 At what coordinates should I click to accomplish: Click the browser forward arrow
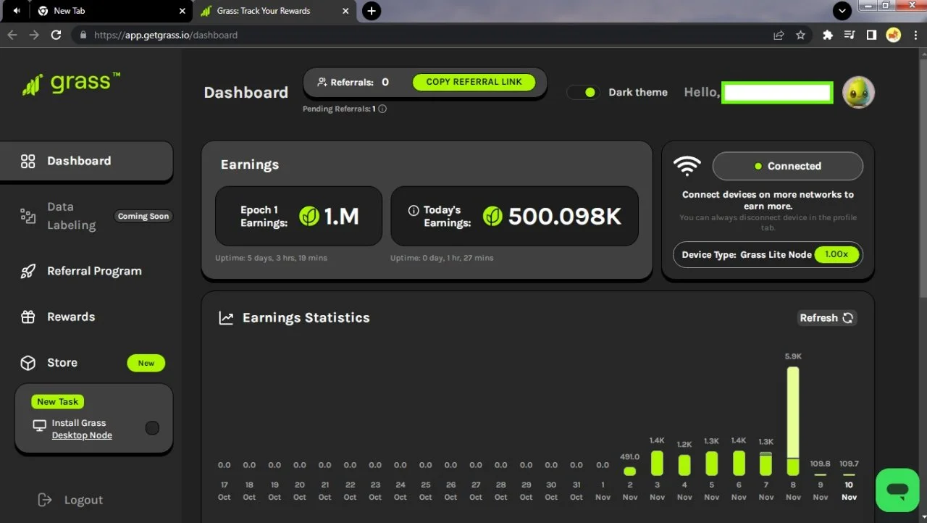(x=34, y=35)
